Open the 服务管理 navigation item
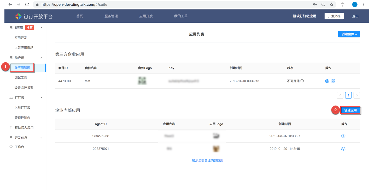 point(111,16)
